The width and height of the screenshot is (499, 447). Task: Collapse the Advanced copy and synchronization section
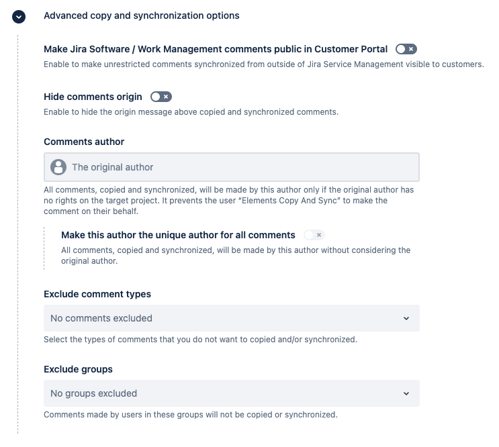click(19, 16)
